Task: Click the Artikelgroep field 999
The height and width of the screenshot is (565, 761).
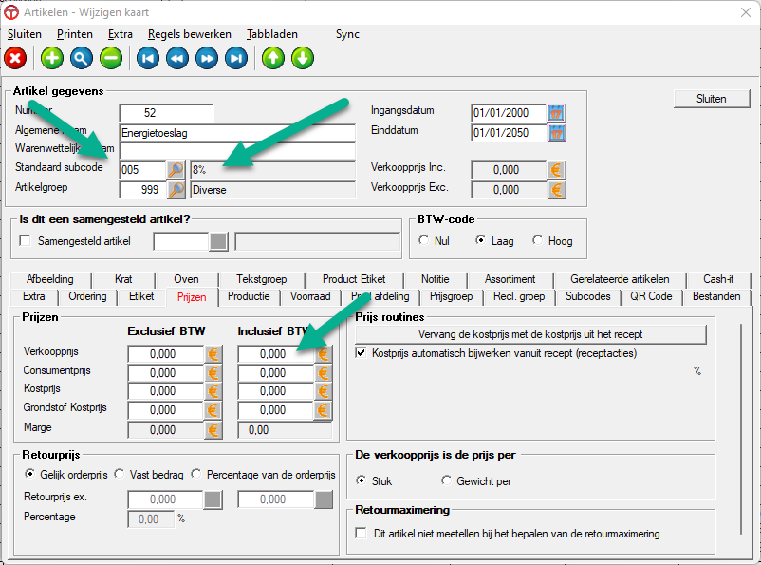Action: tap(142, 190)
